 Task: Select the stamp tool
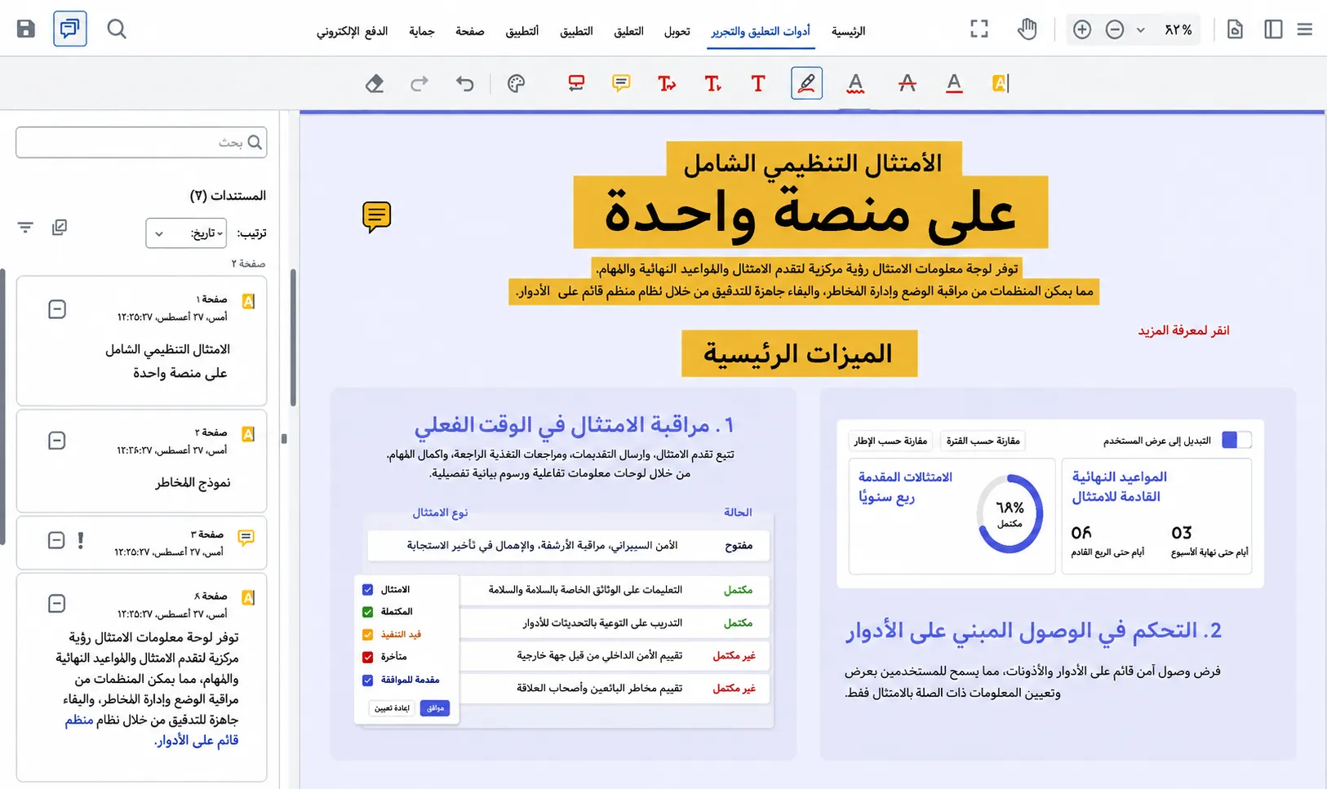[x=576, y=83]
